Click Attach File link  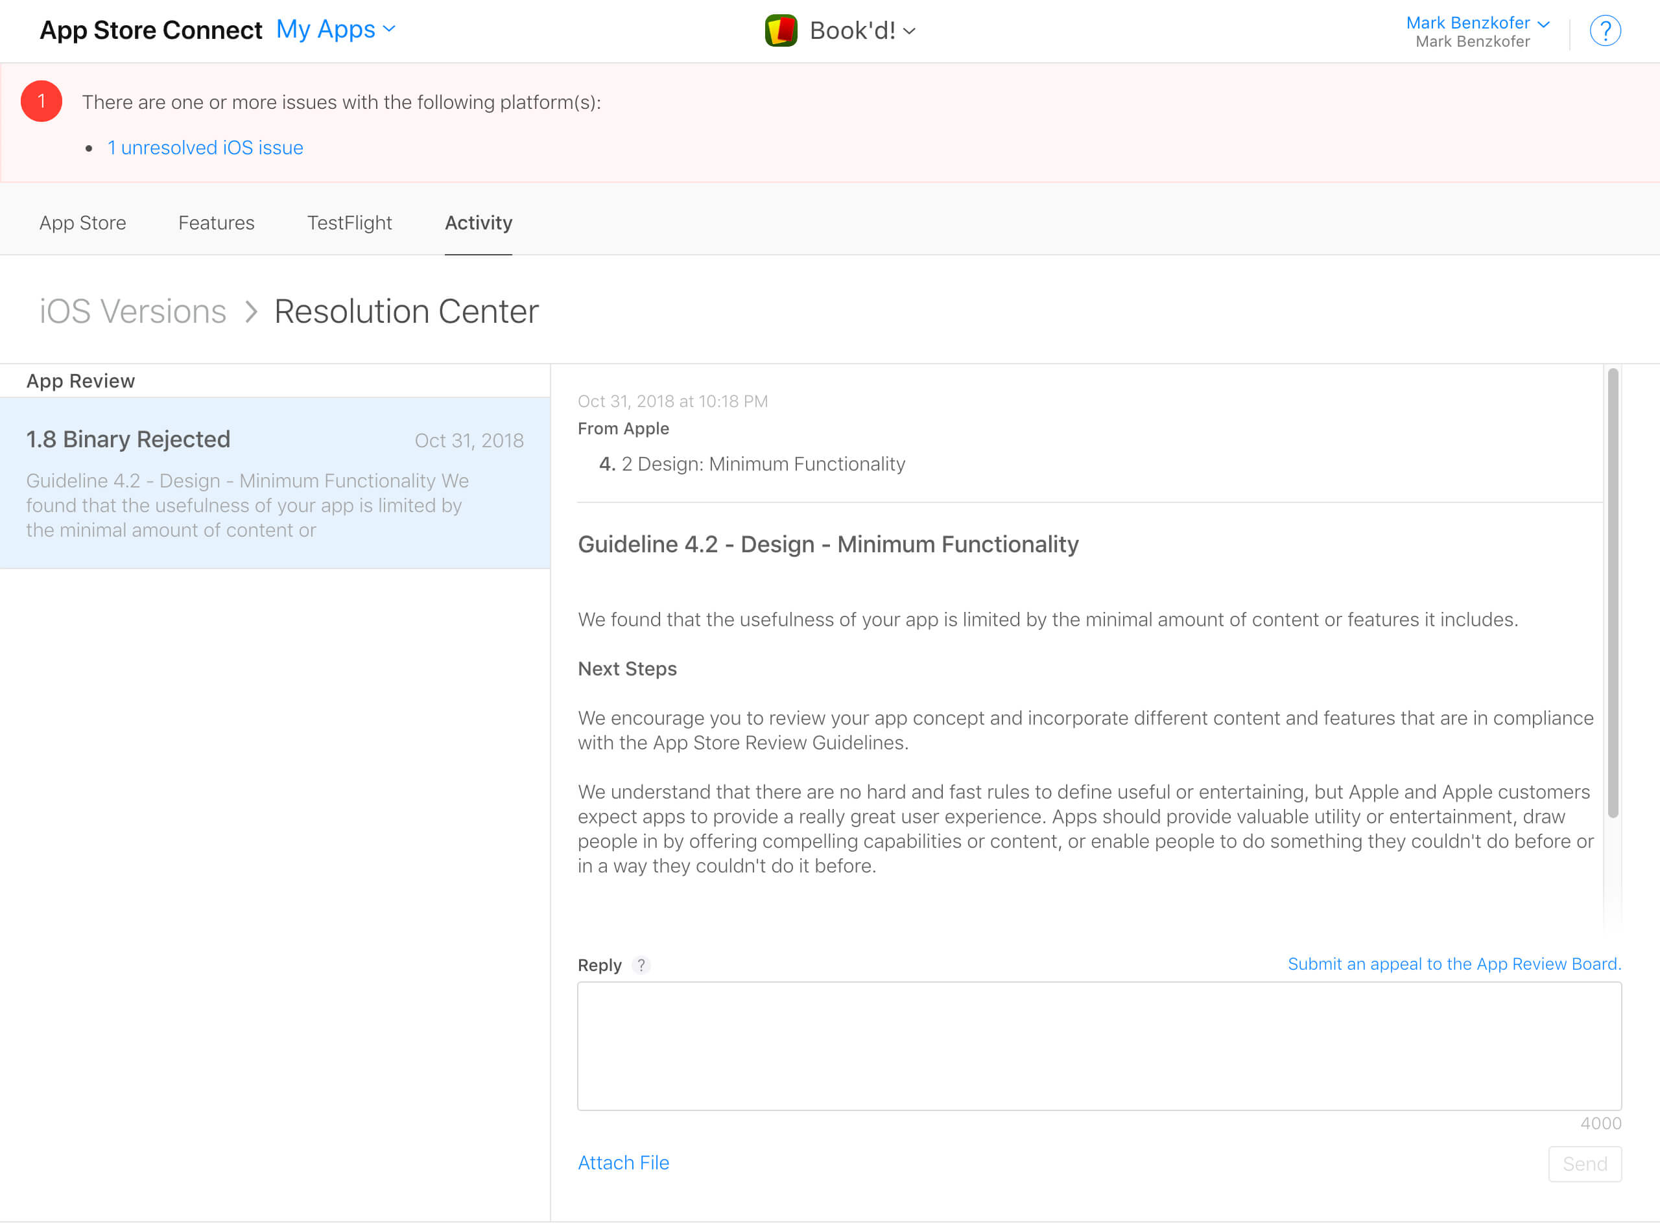[x=624, y=1162]
